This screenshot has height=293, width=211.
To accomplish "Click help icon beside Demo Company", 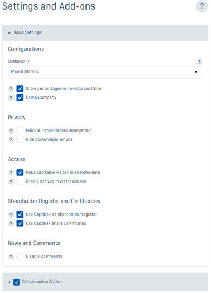I will coord(11,97).
